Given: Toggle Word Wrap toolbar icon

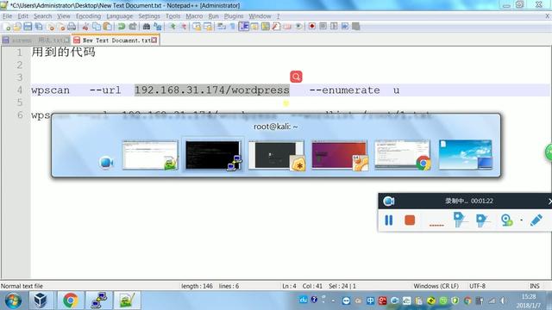Looking at the screenshot, I should [x=222, y=27].
